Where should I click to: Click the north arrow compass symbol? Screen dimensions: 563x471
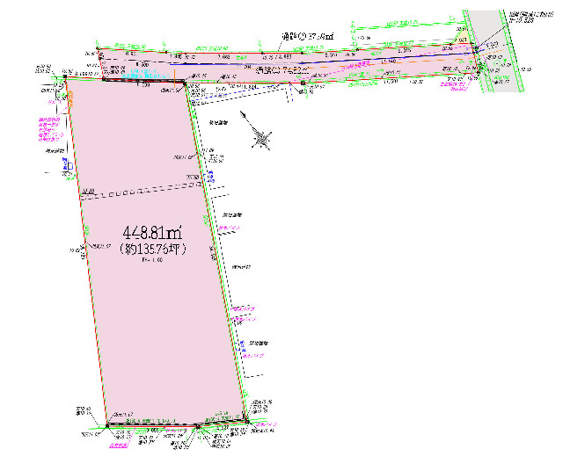pyautogui.click(x=261, y=136)
